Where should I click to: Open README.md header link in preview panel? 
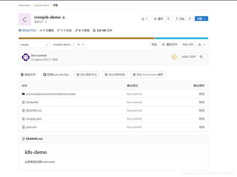(x=34, y=139)
